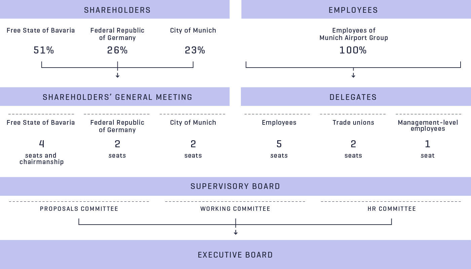Open the HR COMMITTEE label
The image size is (471, 269).
click(392, 209)
